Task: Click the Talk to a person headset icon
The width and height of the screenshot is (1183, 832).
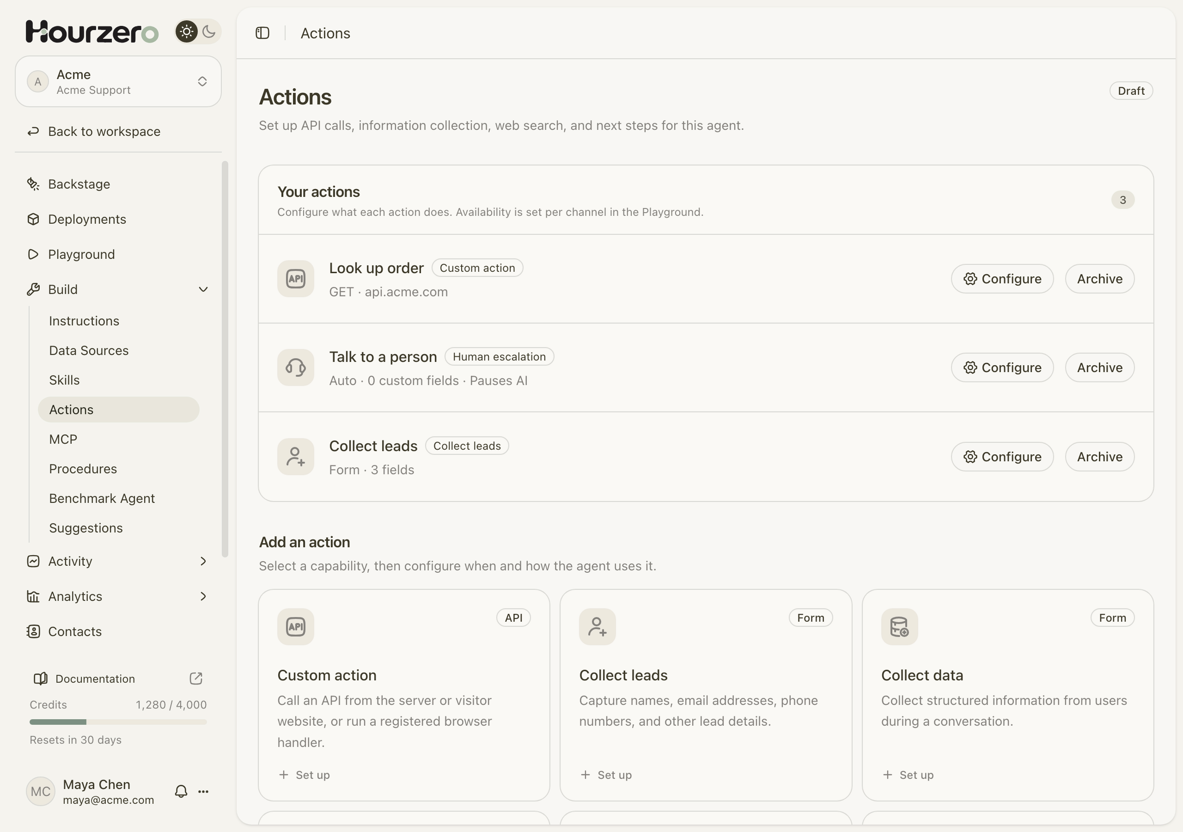Action: click(x=296, y=367)
